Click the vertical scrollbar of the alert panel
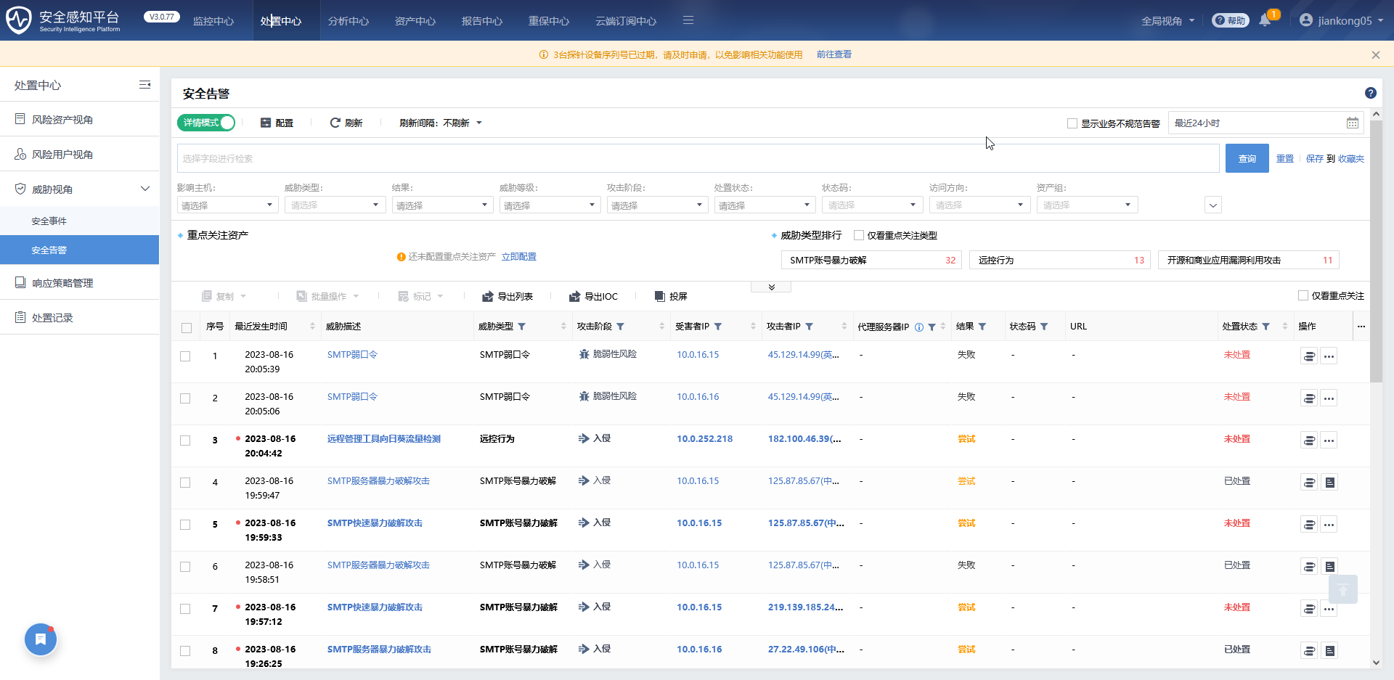 (x=1377, y=250)
